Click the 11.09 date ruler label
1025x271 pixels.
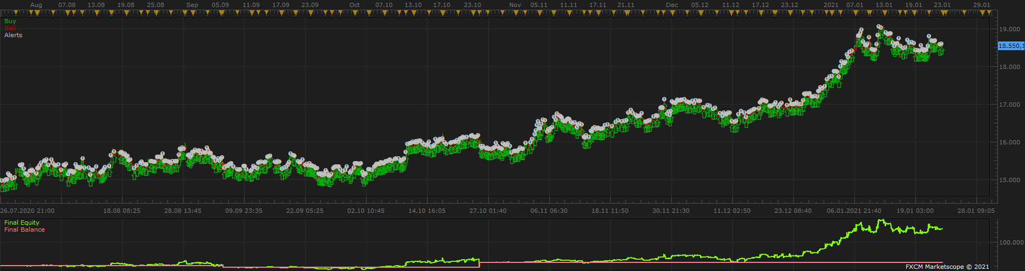251,5
